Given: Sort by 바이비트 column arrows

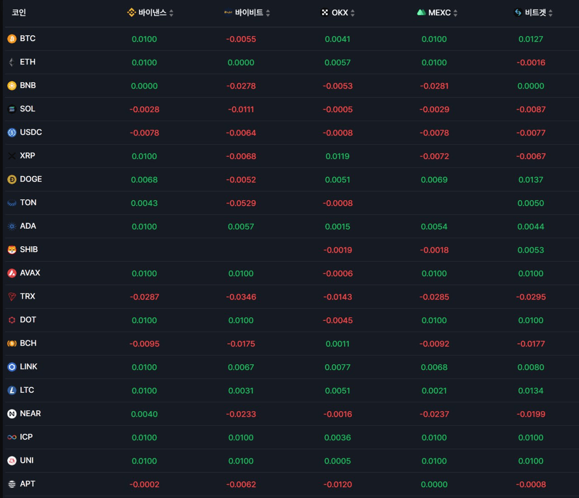Looking at the screenshot, I should pyautogui.click(x=268, y=13).
